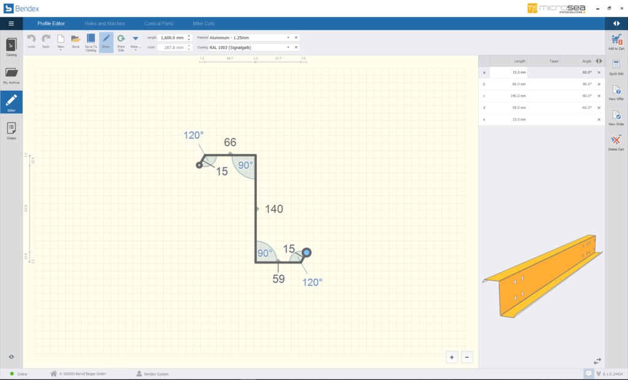Remove segment c row with X
628x380 pixels.
(x=599, y=96)
